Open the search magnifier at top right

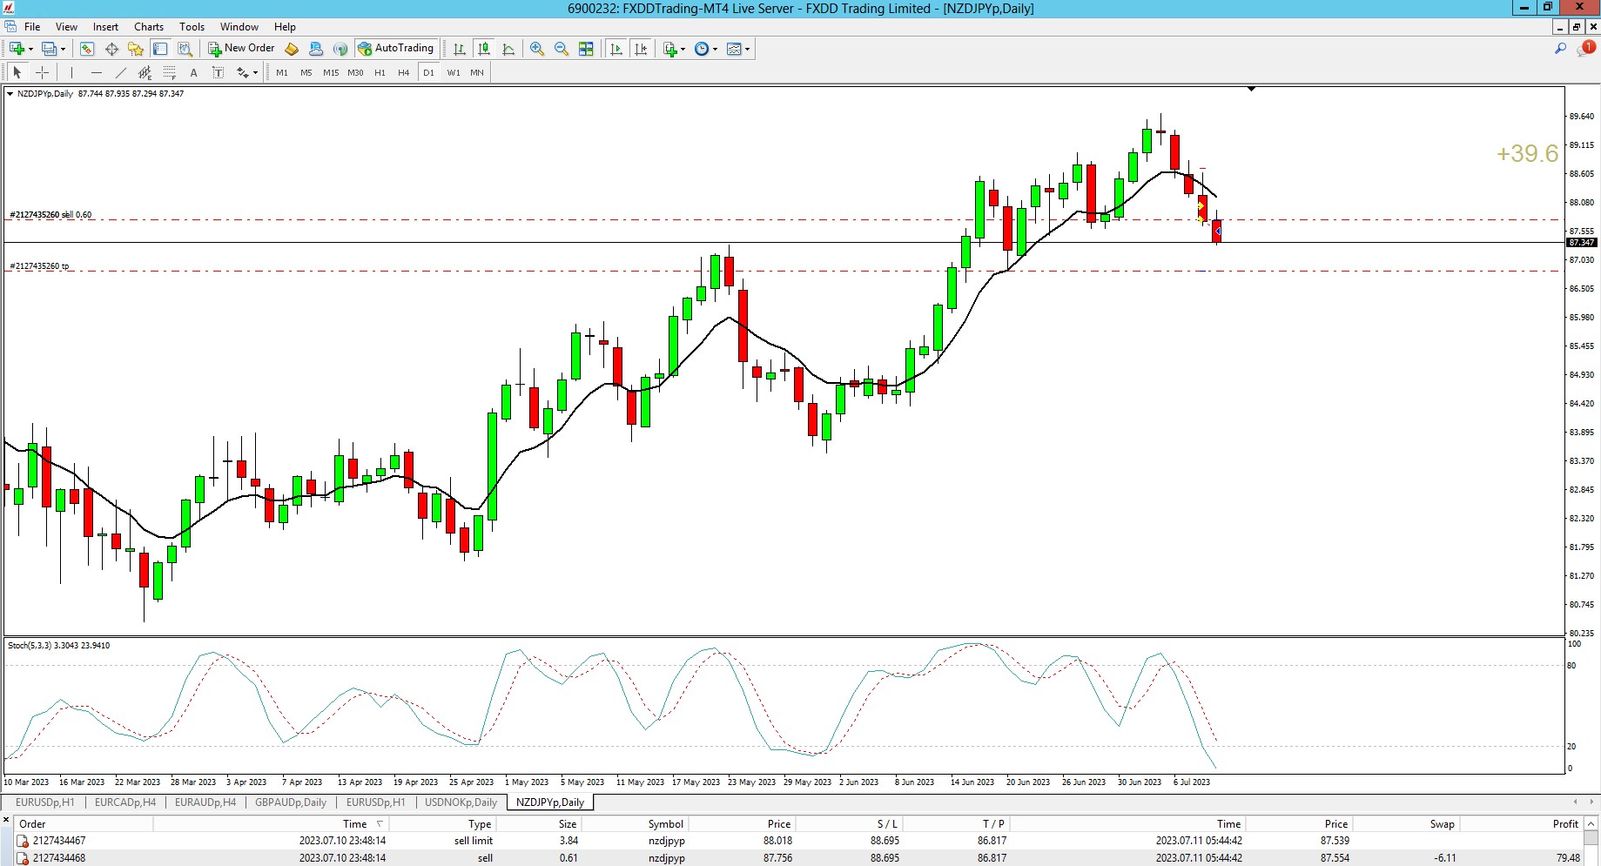[1560, 49]
